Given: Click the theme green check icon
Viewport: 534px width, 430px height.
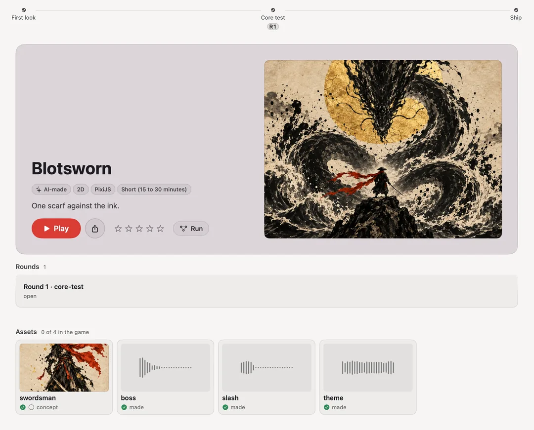Looking at the screenshot, I should [327, 407].
